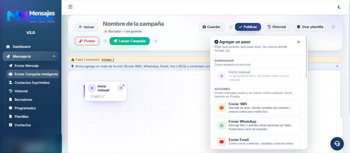This screenshot has width=350, height=153.
Task: Open the support headset chat button
Action: [x=337, y=144]
